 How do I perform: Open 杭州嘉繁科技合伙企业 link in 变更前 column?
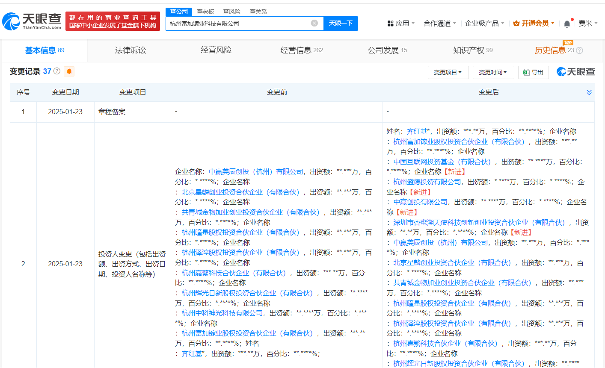pos(234,273)
